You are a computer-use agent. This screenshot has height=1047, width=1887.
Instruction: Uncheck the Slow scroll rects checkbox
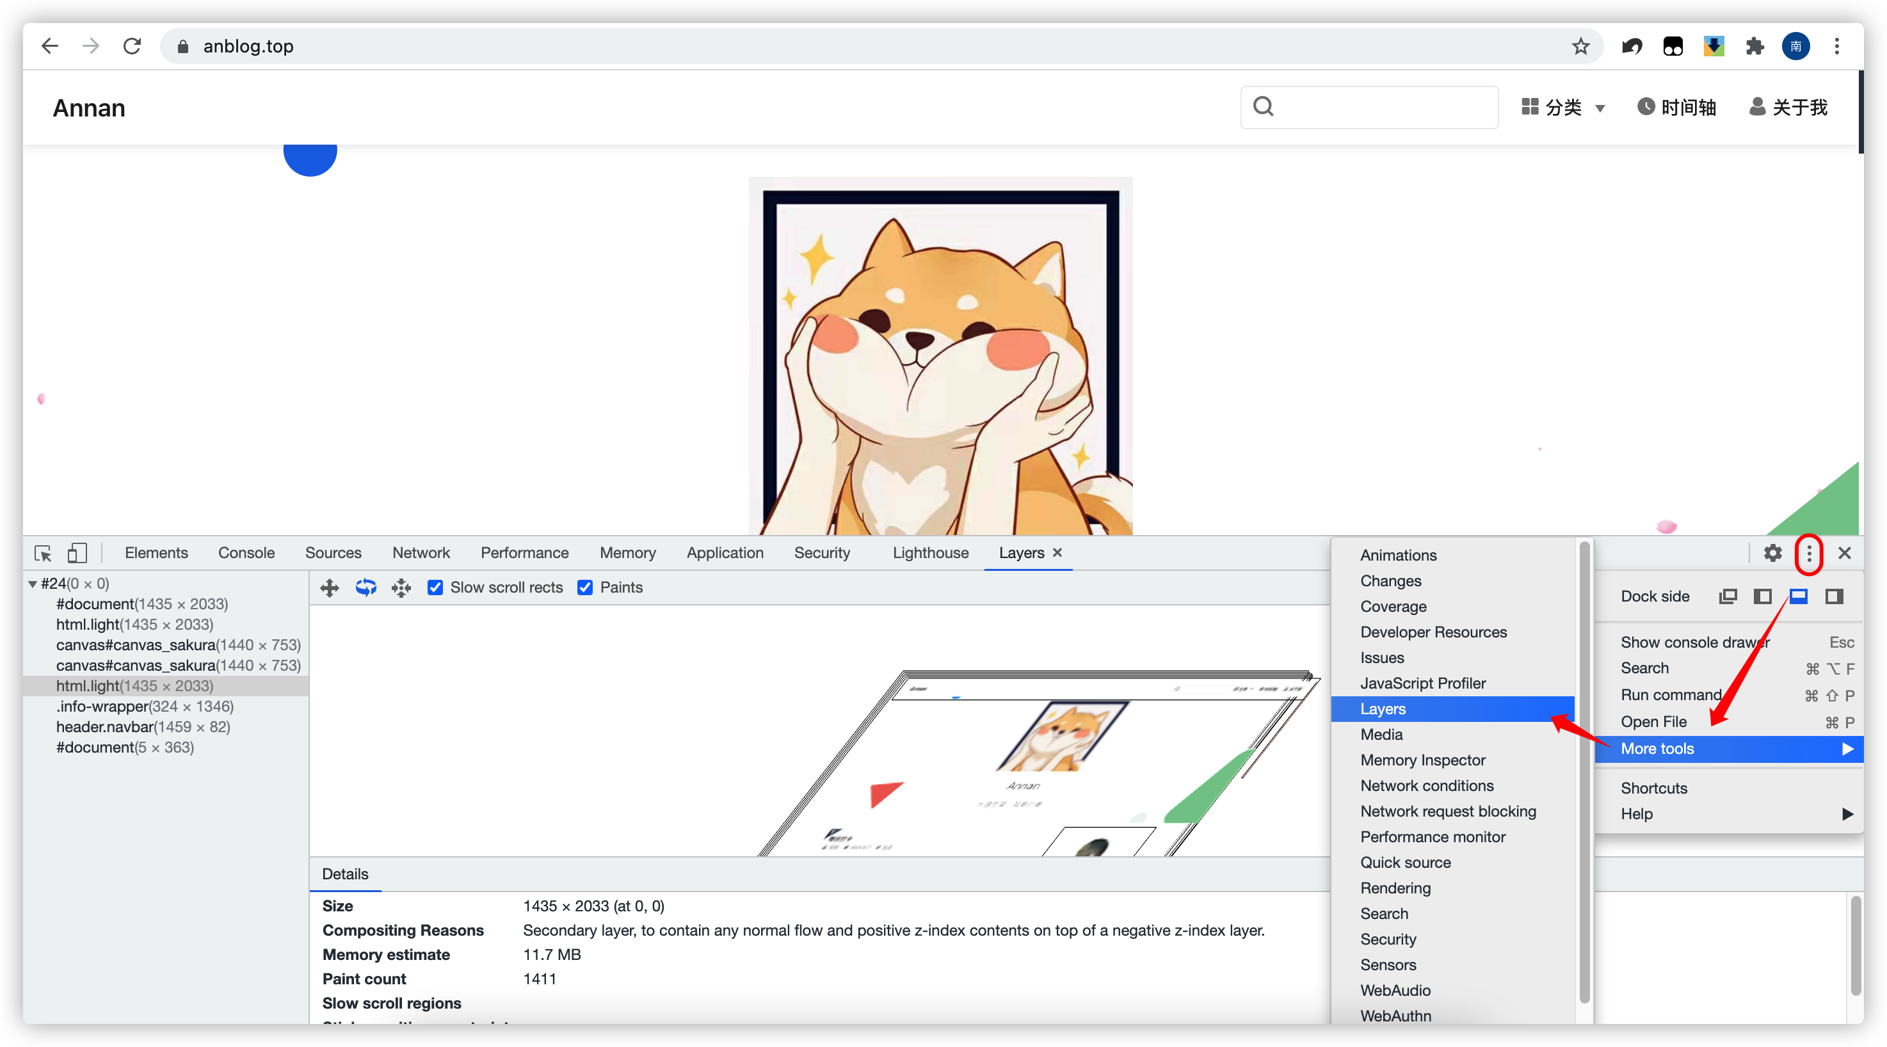click(x=435, y=587)
